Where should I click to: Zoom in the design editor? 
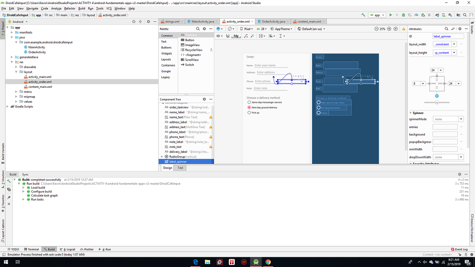(389, 29)
